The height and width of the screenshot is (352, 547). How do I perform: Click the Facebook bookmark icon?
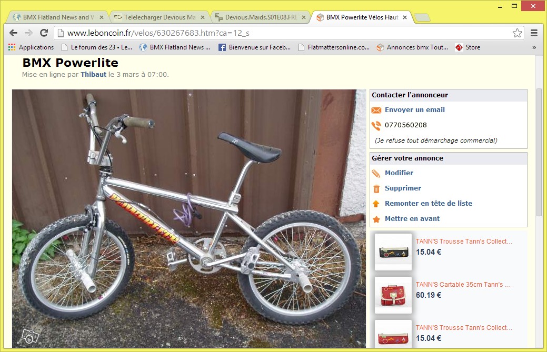click(x=222, y=47)
